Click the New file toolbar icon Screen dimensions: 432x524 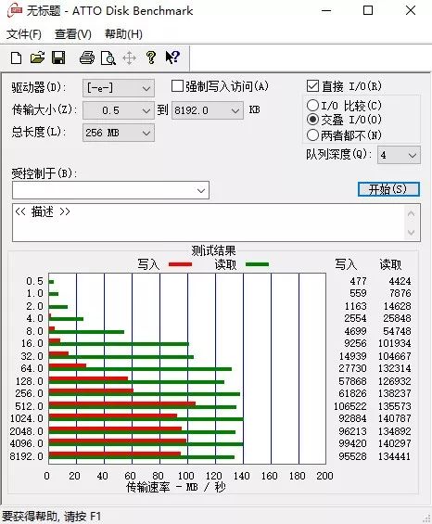tap(16, 58)
